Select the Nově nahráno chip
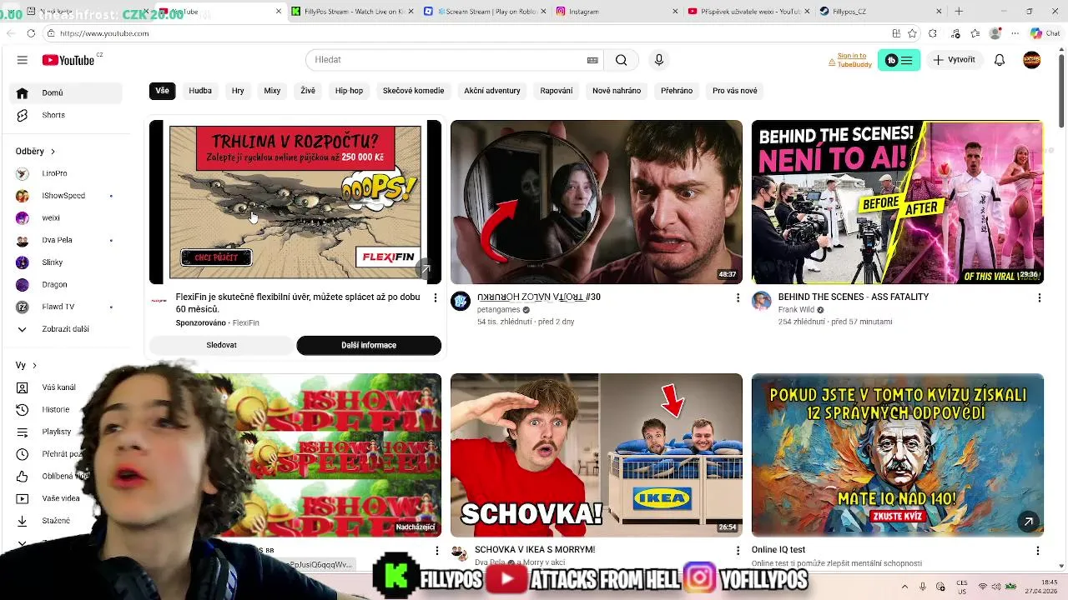Viewport: 1068px width, 600px height. coord(617,91)
